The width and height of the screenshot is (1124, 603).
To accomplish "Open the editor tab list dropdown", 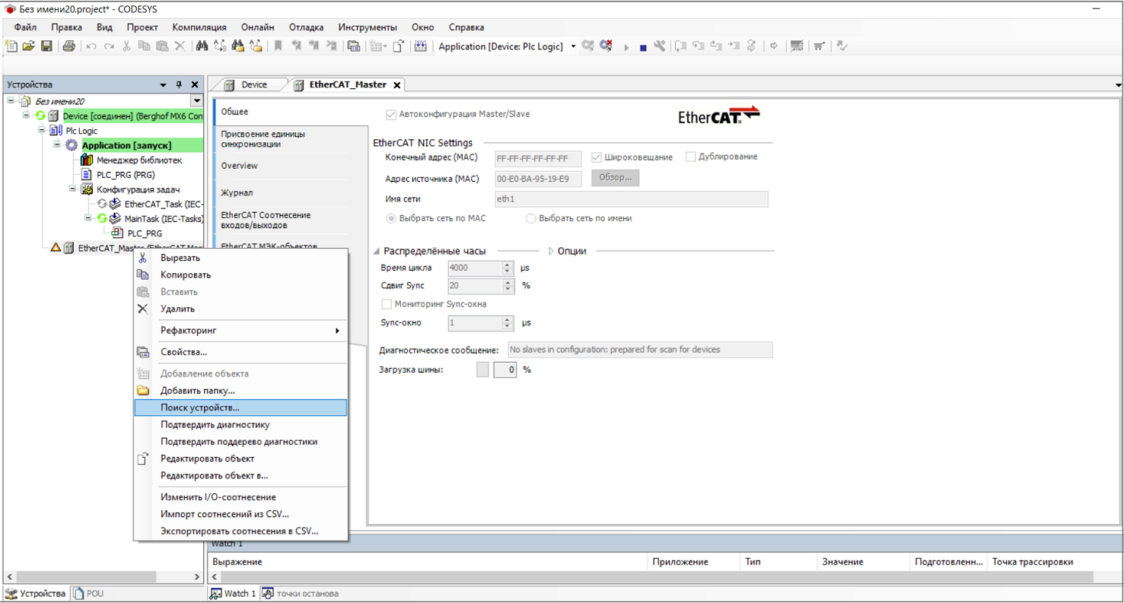I will click(x=1118, y=85).
